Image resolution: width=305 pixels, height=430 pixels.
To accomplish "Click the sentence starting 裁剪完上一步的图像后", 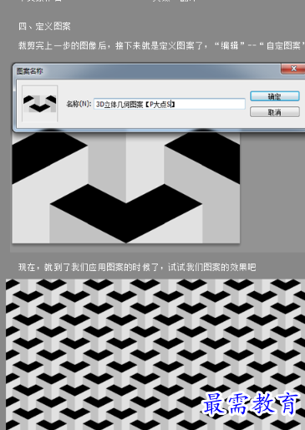I will click(x=161, y=45).
